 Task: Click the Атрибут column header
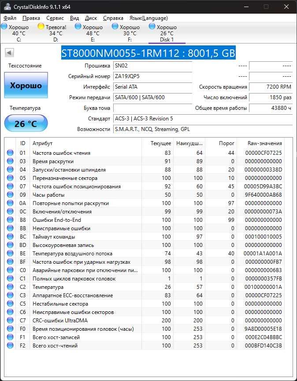[85, 143]
